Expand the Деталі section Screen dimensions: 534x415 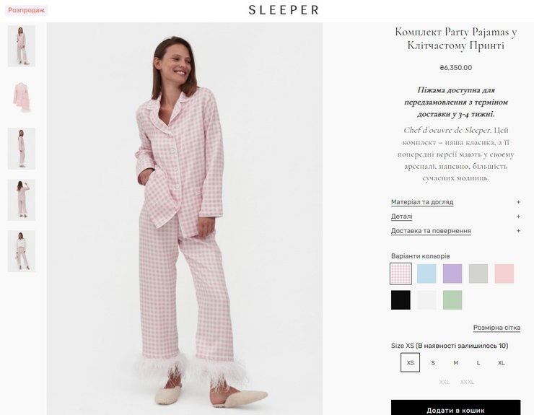402,217
